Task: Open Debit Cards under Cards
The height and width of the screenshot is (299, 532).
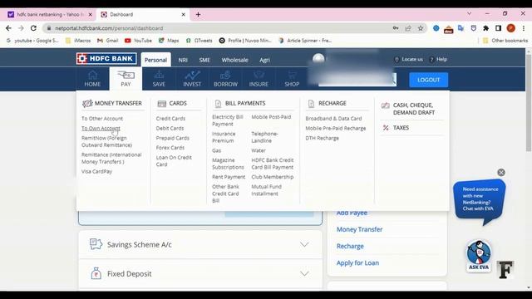Action: coord(170,129)
